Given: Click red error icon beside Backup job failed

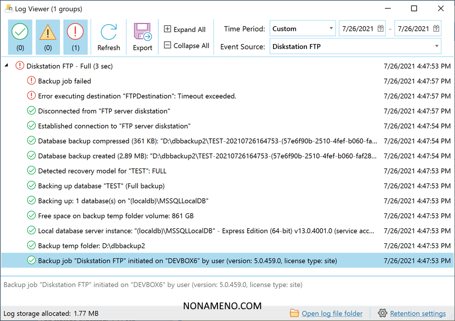Looking at the screenshot, I should [x=31, y=81].
